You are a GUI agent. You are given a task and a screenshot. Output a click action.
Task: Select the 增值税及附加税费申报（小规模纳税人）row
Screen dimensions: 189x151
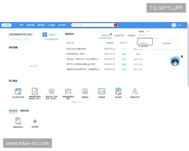click(x=105, y=69)
